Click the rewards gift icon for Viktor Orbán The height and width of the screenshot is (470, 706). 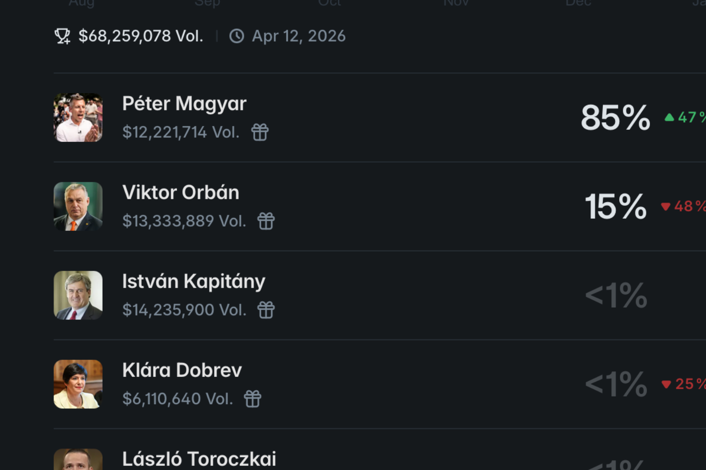[266, 221]
